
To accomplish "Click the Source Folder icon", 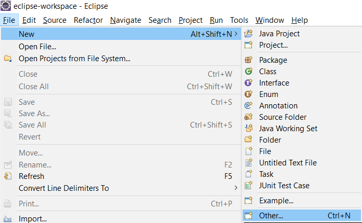I will point(248,117).
